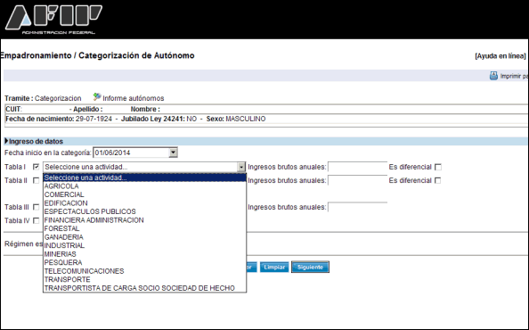Choose EDIFICACION from activity list
Image resolution: width=529 pixels, height=330 pixels.
(x=145, y=203)
